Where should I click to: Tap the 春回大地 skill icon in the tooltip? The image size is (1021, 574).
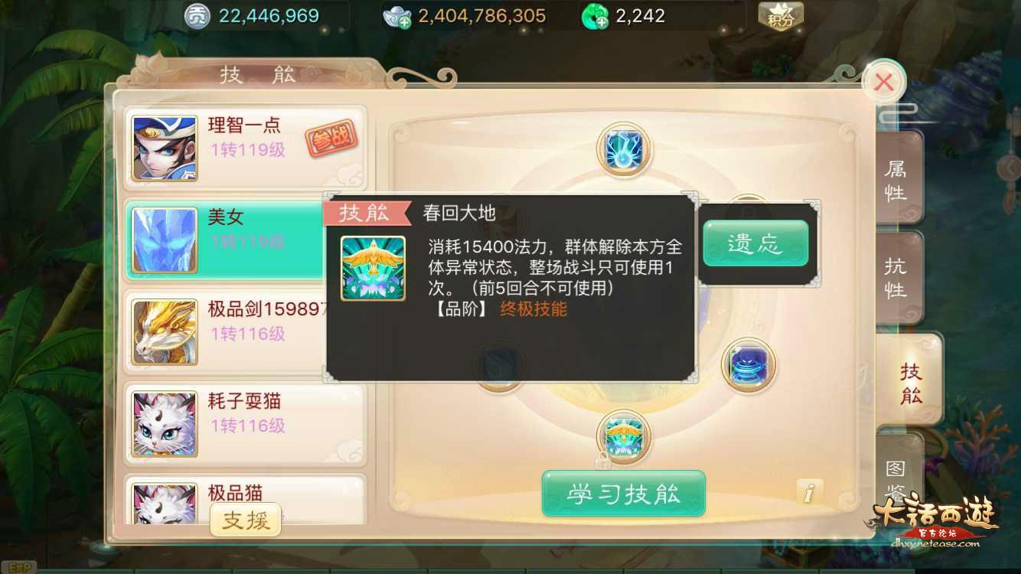point(373,268)
